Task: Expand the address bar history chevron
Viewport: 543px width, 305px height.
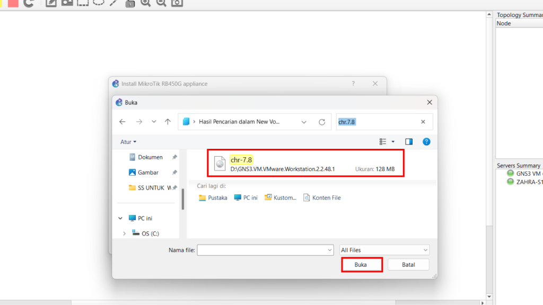Action: pyautogui.click(x=304, y=122)
